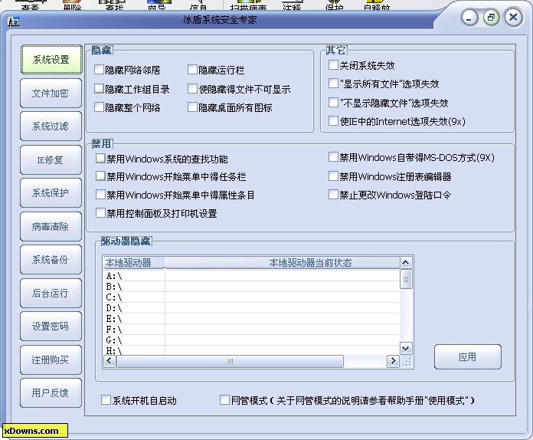Select drive B:\ row
Image resolution: width=533 pixels, height=440 pixels.
tap(251, 286)
